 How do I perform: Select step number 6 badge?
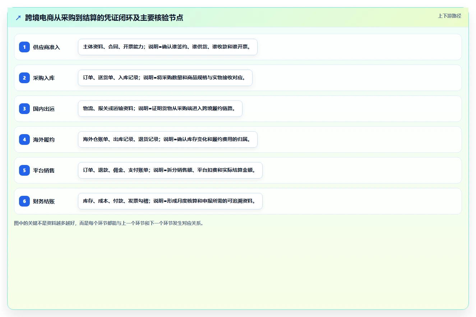[x=24, y=201]
